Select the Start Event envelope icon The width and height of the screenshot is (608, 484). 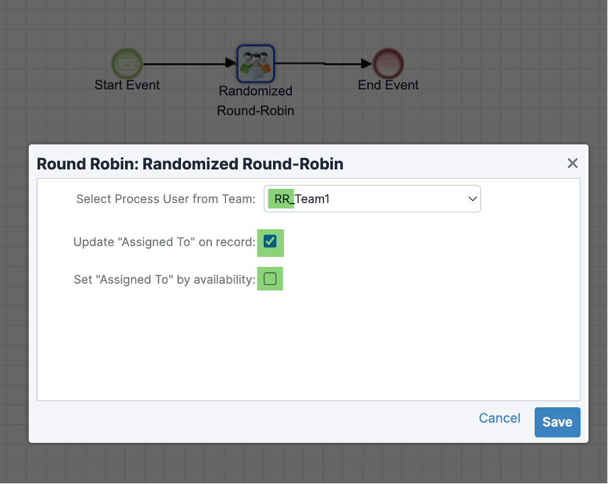[x=127, y=64]
